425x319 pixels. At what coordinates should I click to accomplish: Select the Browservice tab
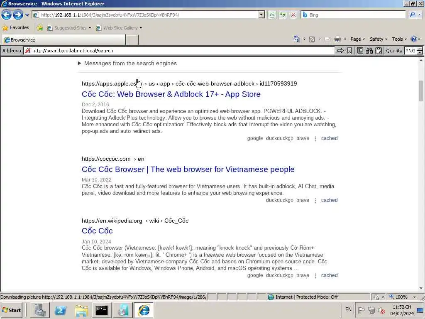coord(64,40)
